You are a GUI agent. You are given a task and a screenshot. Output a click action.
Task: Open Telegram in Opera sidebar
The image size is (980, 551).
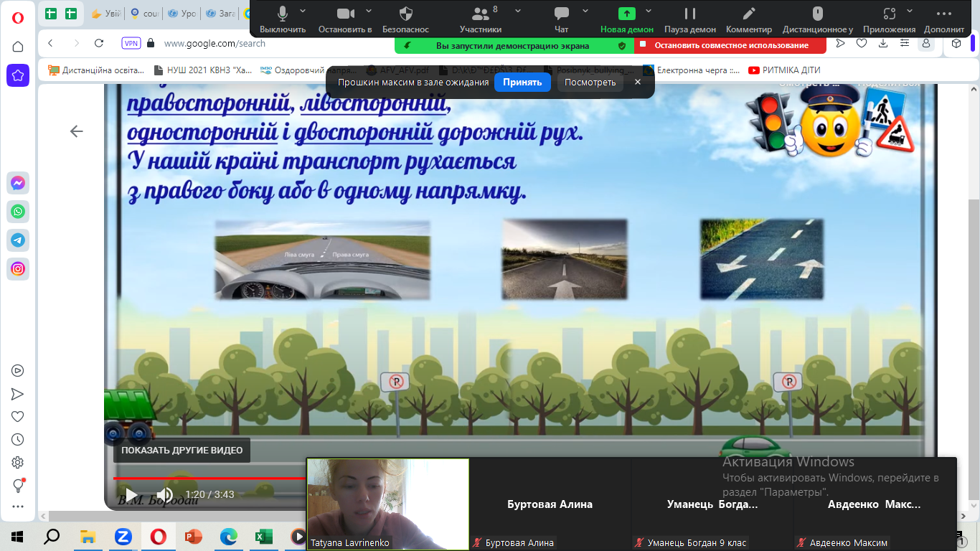coord(18,240)
